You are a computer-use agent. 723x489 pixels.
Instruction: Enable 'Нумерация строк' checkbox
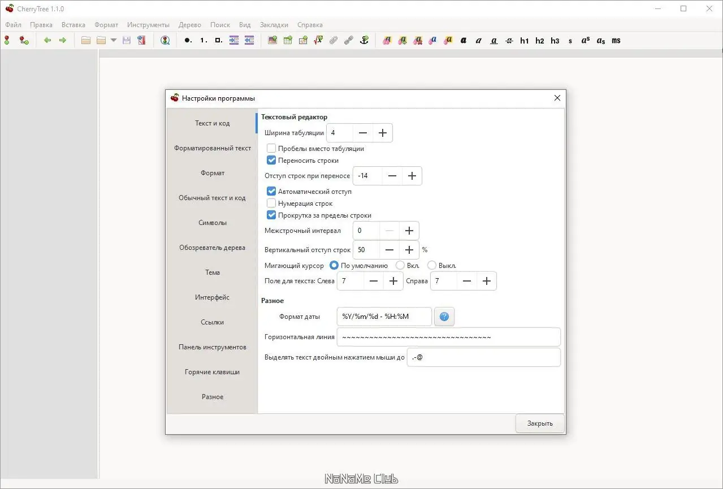point(271,204)
